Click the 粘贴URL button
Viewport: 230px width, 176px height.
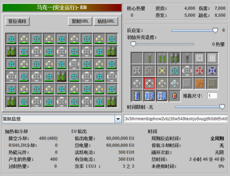106,21
